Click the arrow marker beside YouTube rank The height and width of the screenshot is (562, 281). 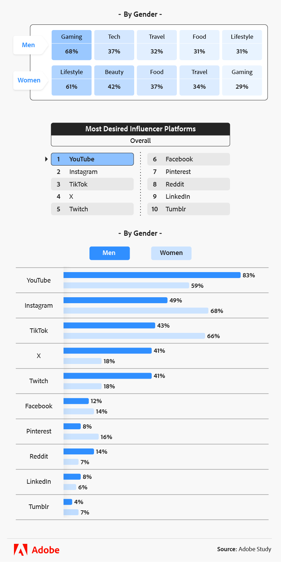tap(46, 159)
